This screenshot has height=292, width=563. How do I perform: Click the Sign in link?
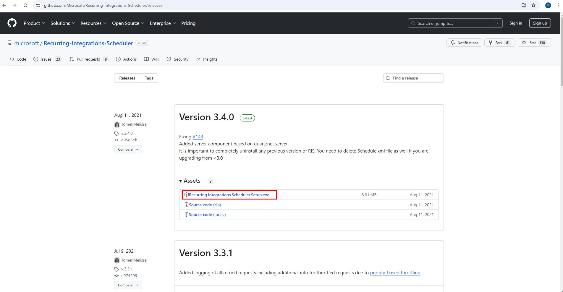click(x=516, y=23)
